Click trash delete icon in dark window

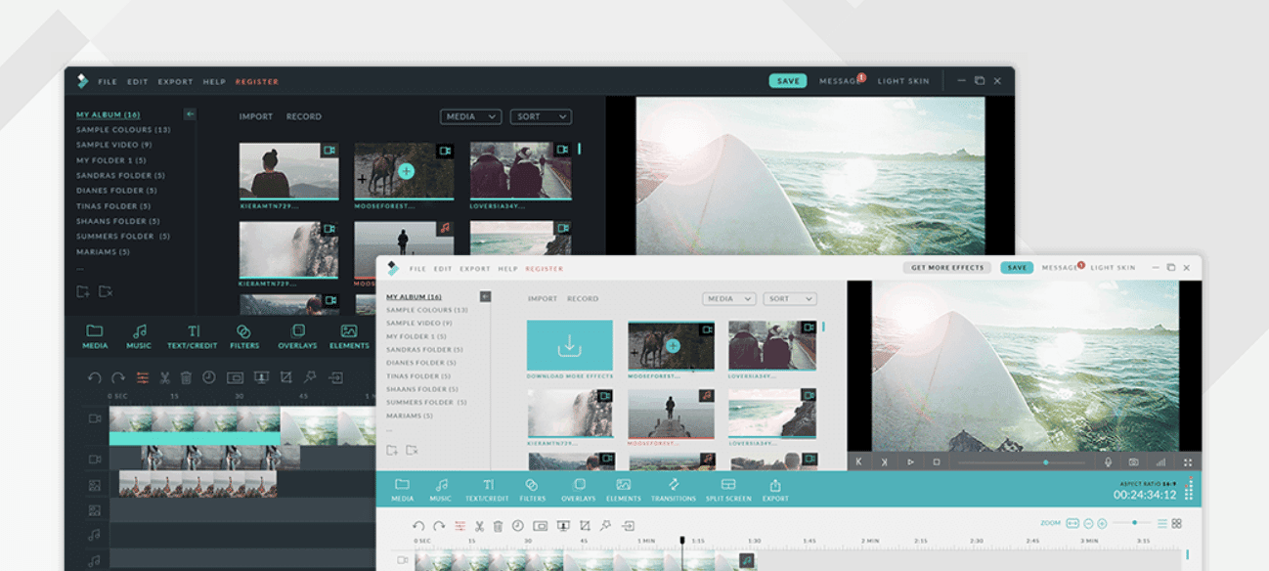pos(186,377)
